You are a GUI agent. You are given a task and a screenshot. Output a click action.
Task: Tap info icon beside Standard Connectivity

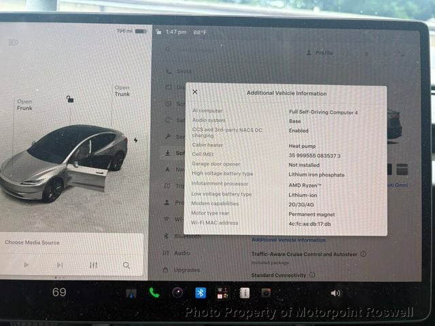[312, 274]
